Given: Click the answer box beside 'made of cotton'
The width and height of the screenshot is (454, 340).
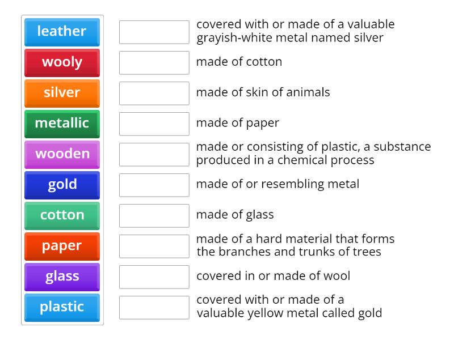Looking at the screenshot, I should tap(154, 62).
